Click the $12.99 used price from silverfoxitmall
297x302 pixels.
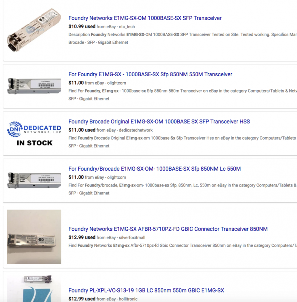coord(82,237)
